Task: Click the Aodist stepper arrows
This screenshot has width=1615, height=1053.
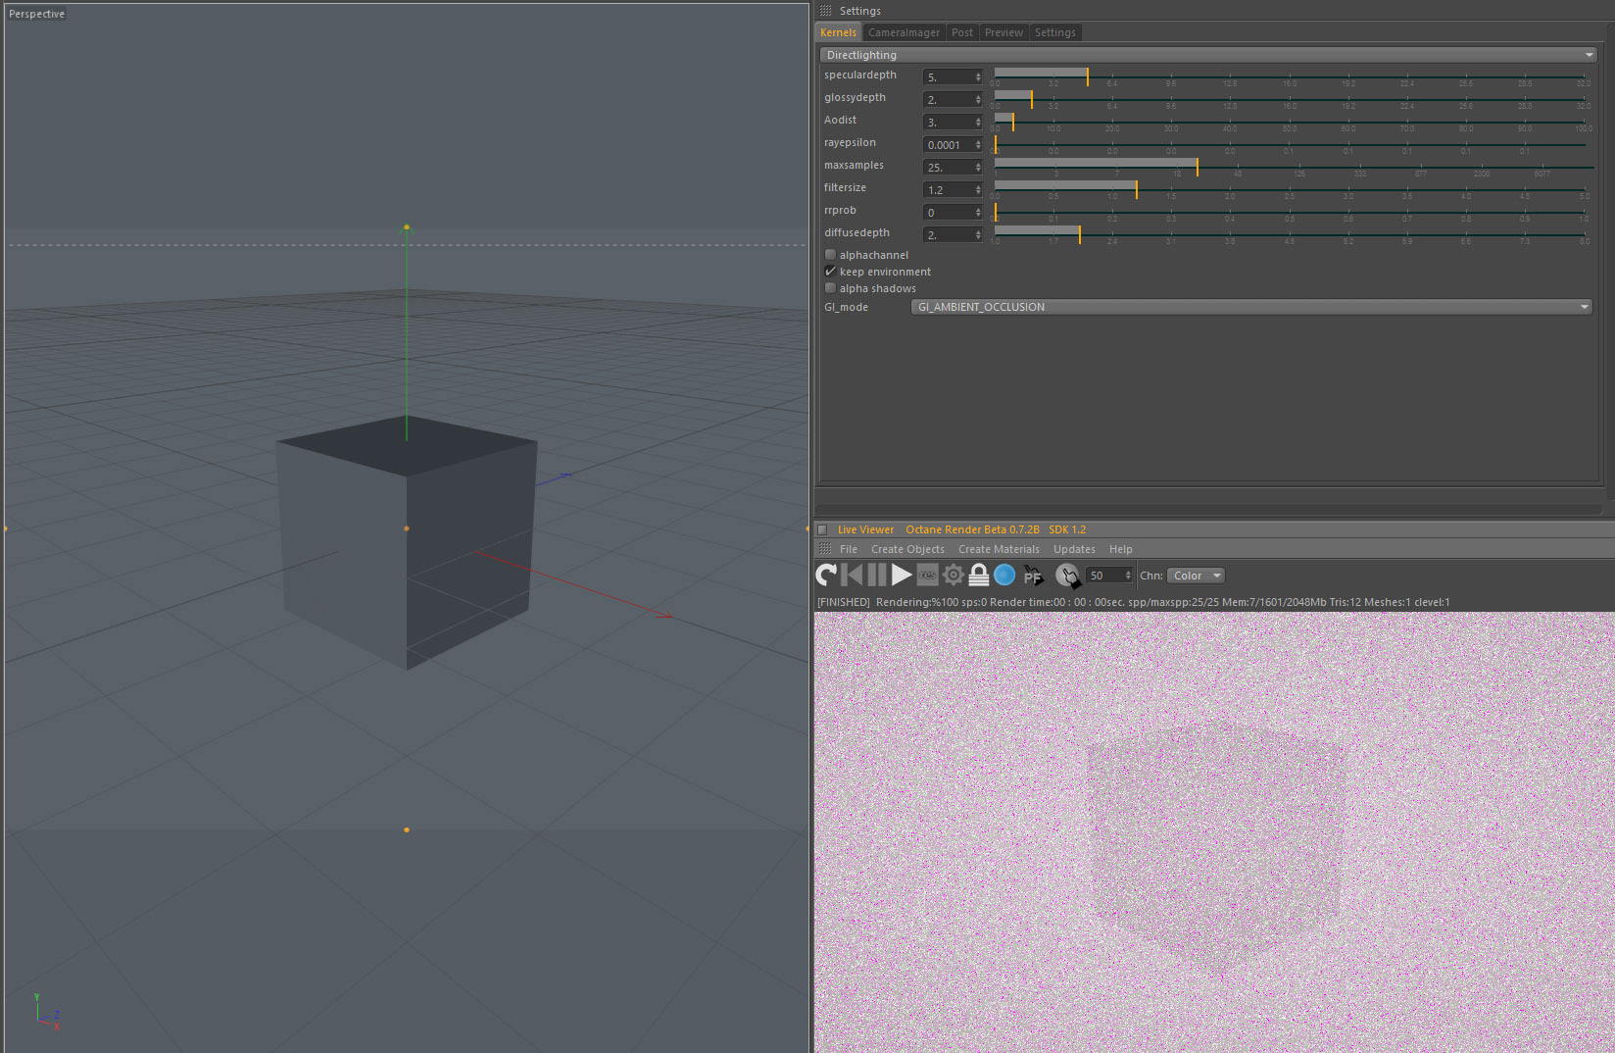Action: pyautogui.click(x=978, y=122)
